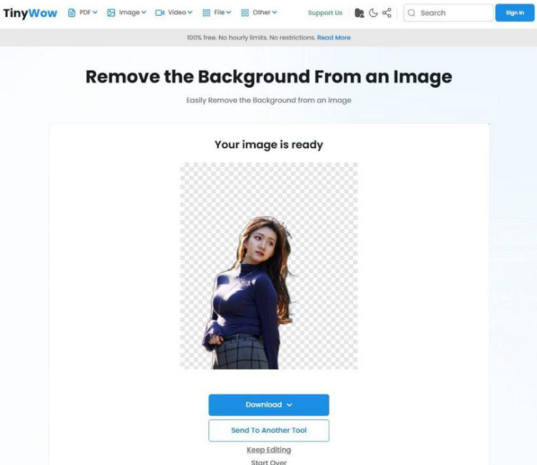Open the Other tools menu

pos(262,13)
